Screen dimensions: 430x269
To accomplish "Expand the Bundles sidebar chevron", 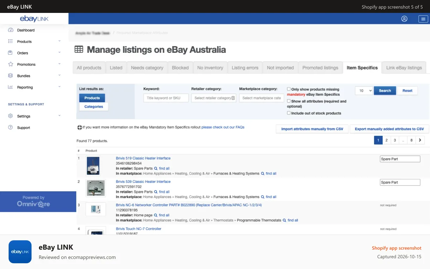I will [x=59, y=75].
